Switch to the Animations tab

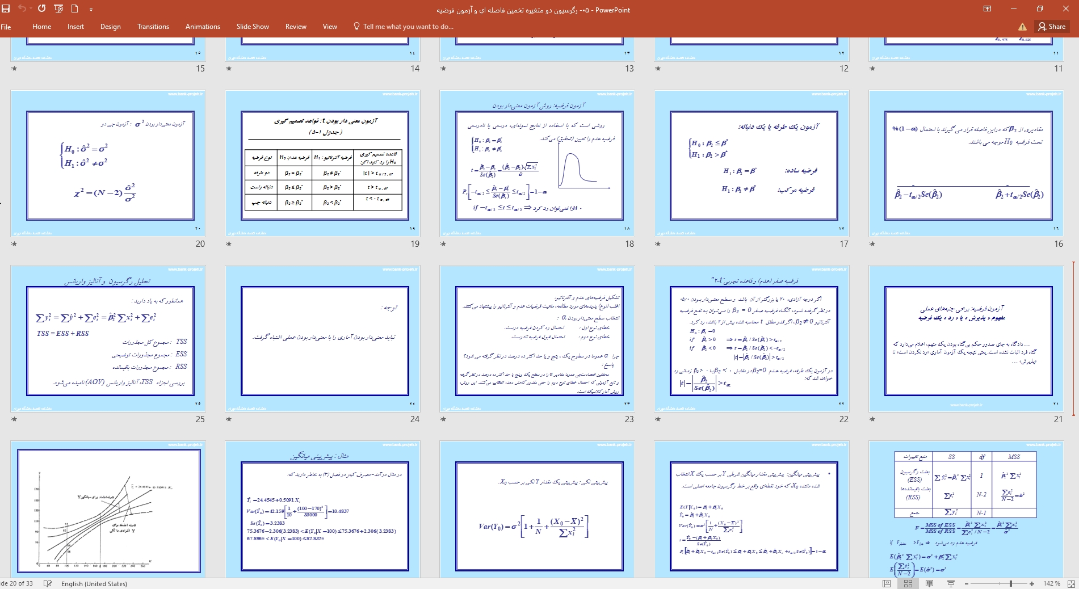203,27
